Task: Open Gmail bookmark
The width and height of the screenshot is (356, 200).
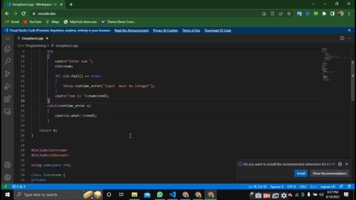Action: point(12,22)
